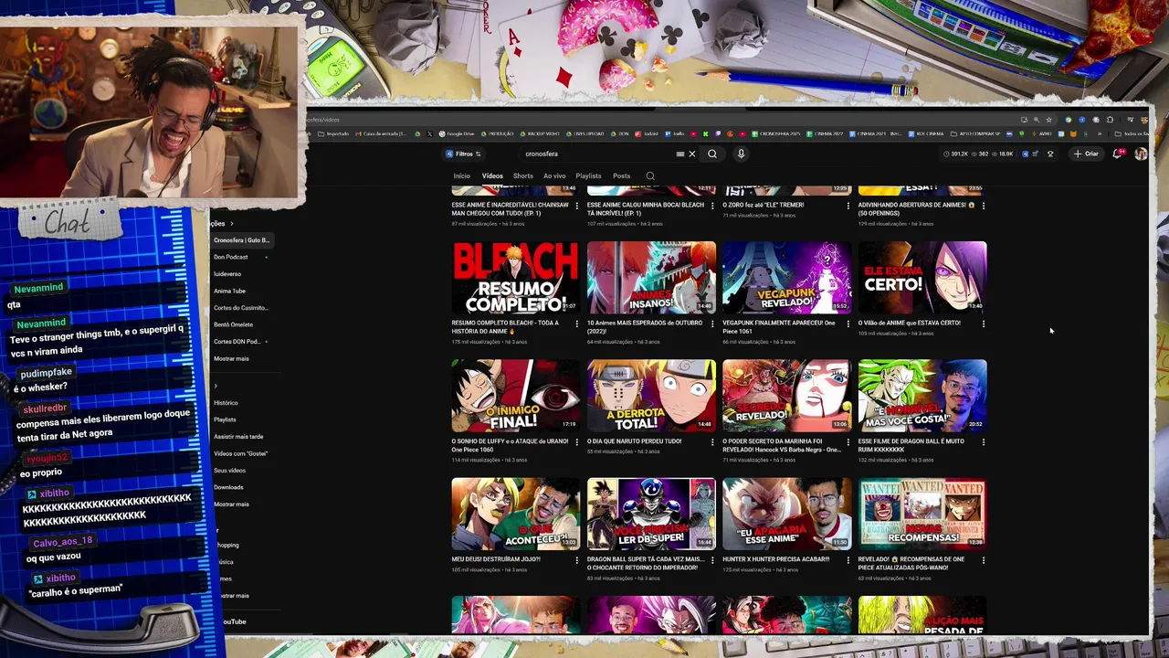
Task: Open the notifications bell
Action: coord(1117,154)
